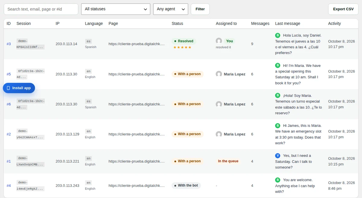Click the green B badge before "¡Hola! Soy Maria"
This screenshot has height=198, width=362.
click(x=278, y=96)
